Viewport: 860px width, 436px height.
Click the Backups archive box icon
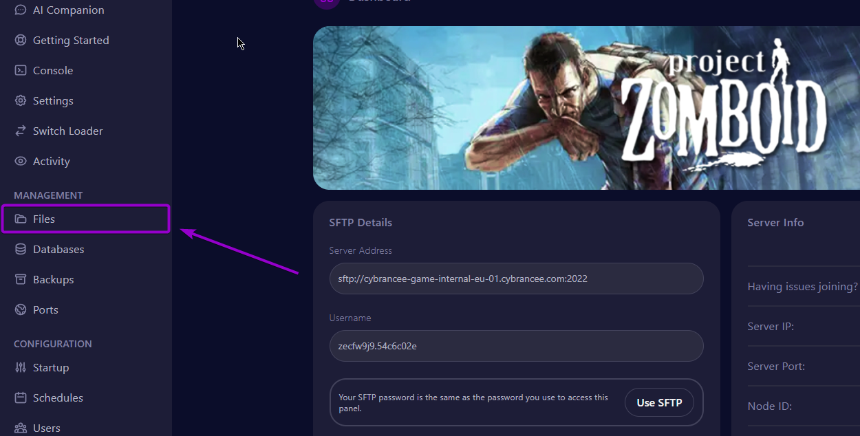click(x=21, y=280)
